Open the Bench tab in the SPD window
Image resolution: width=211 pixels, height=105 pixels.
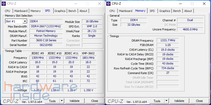(72, 11)
